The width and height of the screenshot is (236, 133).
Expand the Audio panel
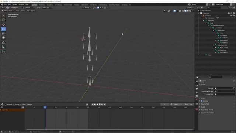pos(203,107)
